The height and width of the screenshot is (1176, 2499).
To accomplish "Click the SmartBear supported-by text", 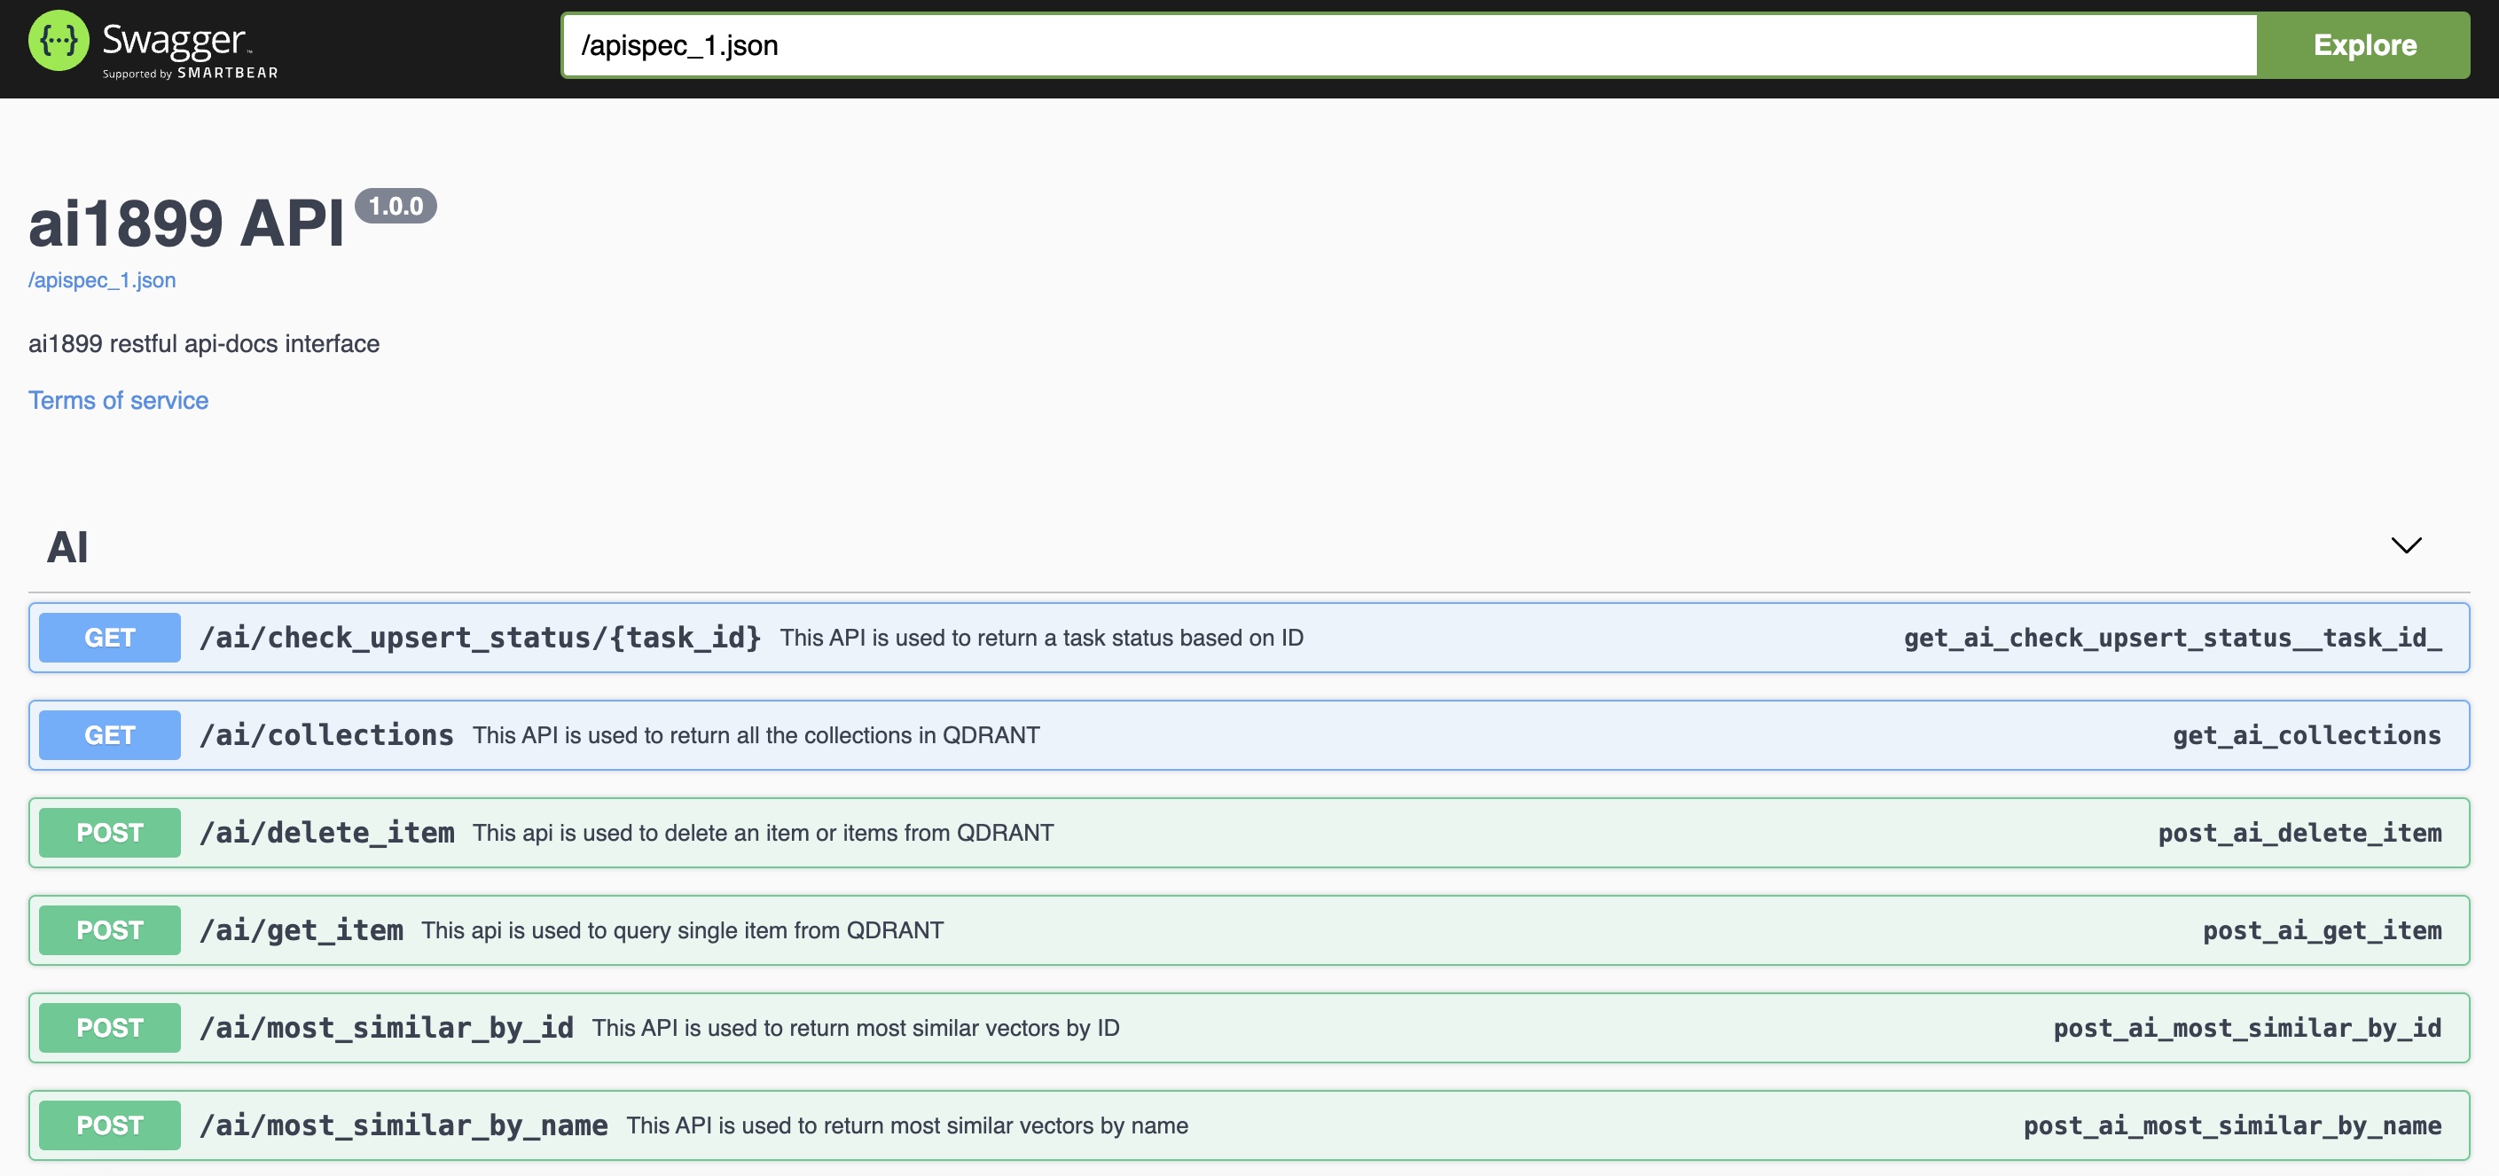I will coord(190,74).
